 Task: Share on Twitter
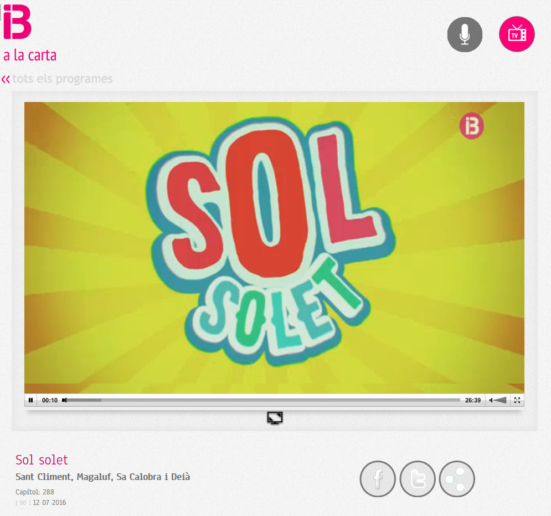(x=418, y=479)
